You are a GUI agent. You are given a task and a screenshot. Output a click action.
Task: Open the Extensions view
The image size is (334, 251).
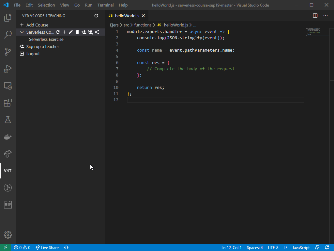point(8,103)
